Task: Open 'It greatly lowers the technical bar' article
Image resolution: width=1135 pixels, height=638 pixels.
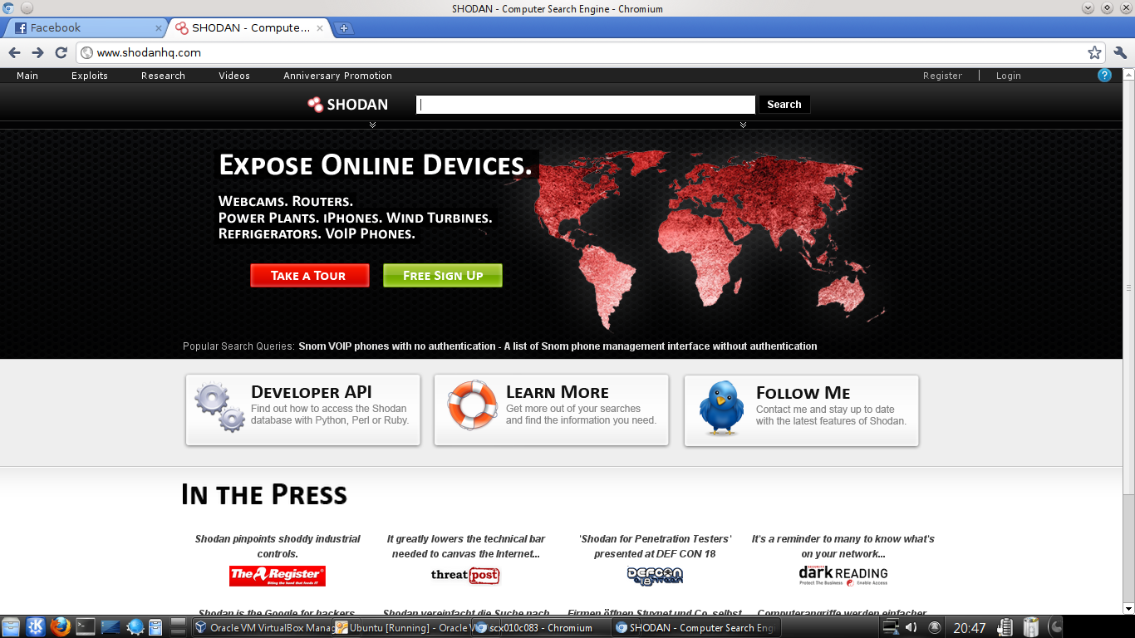Action: tap(465, 546)
